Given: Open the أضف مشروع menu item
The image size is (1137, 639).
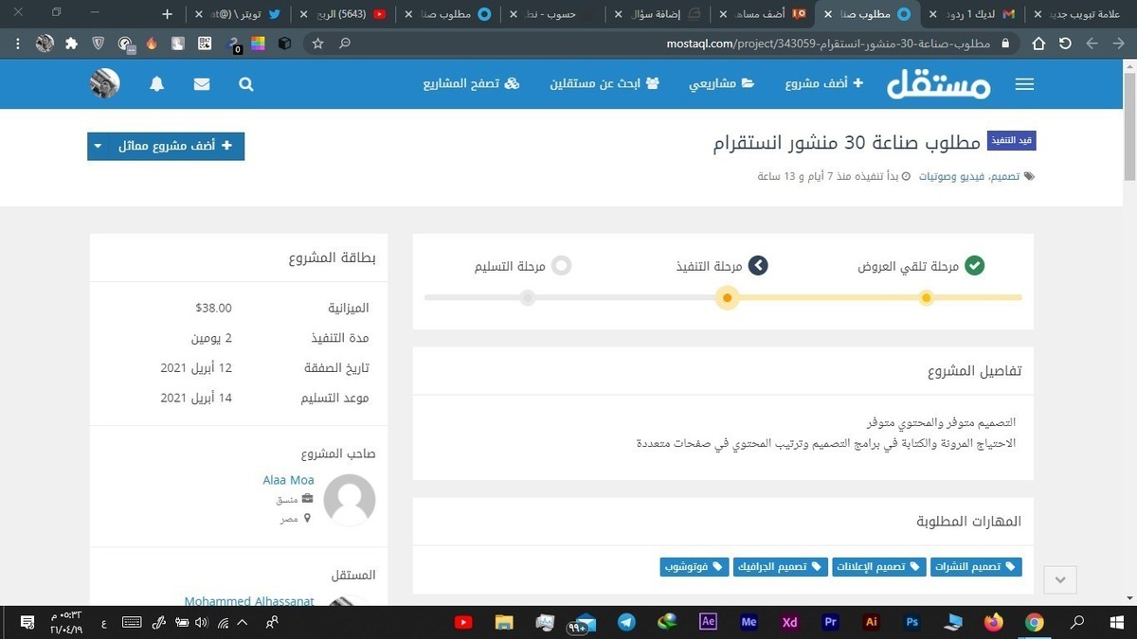Looking at the screenshot, I should (824, 83).
